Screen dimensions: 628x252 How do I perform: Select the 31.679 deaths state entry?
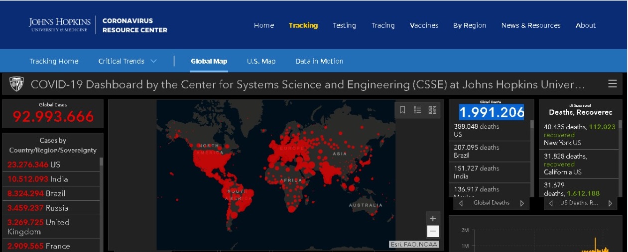pos(579,188)
